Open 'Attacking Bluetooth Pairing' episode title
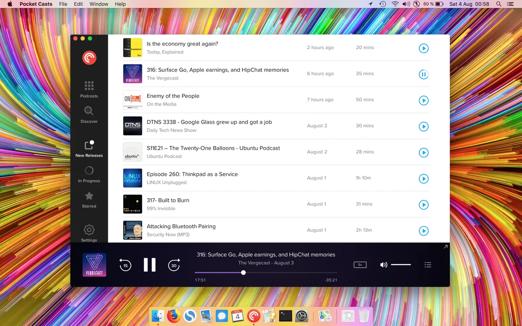 (x=181, y=226)
